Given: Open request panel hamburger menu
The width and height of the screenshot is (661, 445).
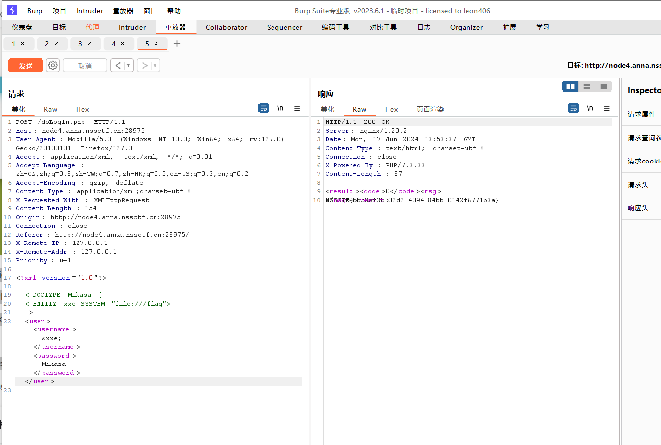Looking at the screenshot, I should pos(297,108).
